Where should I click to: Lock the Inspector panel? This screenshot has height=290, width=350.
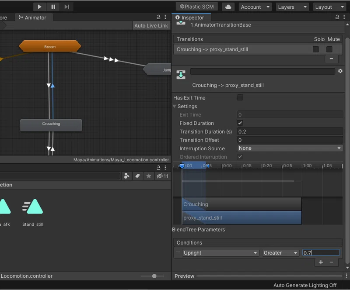[x=337, y=17]
